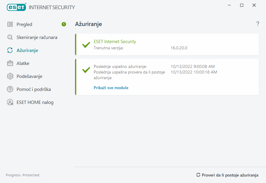Click the ESET logo in title bar
This screenshot has width=266, height=183.
coord(17,7)
